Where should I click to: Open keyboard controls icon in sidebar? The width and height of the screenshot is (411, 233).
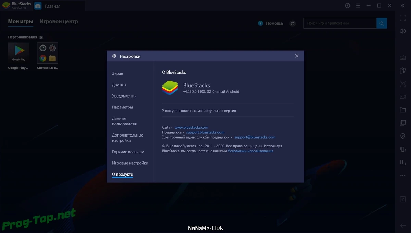point(403,57)
